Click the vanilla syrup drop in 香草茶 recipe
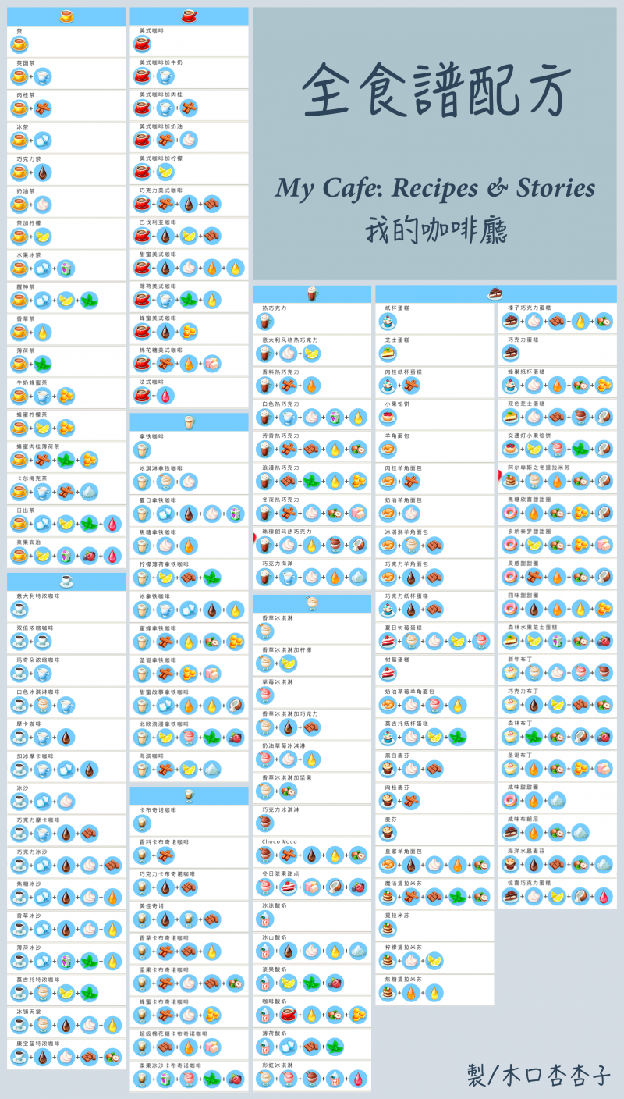624x1099 pixels. pos(42,333)
